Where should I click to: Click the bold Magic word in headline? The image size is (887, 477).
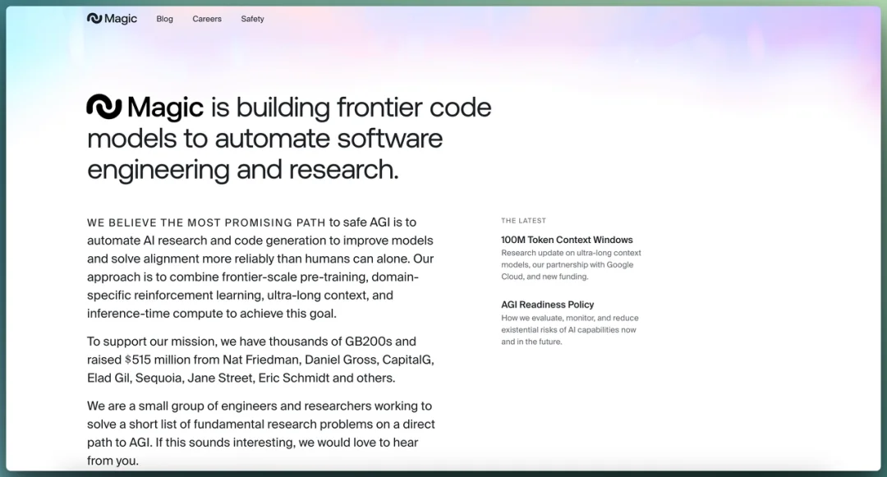[165, 108]
